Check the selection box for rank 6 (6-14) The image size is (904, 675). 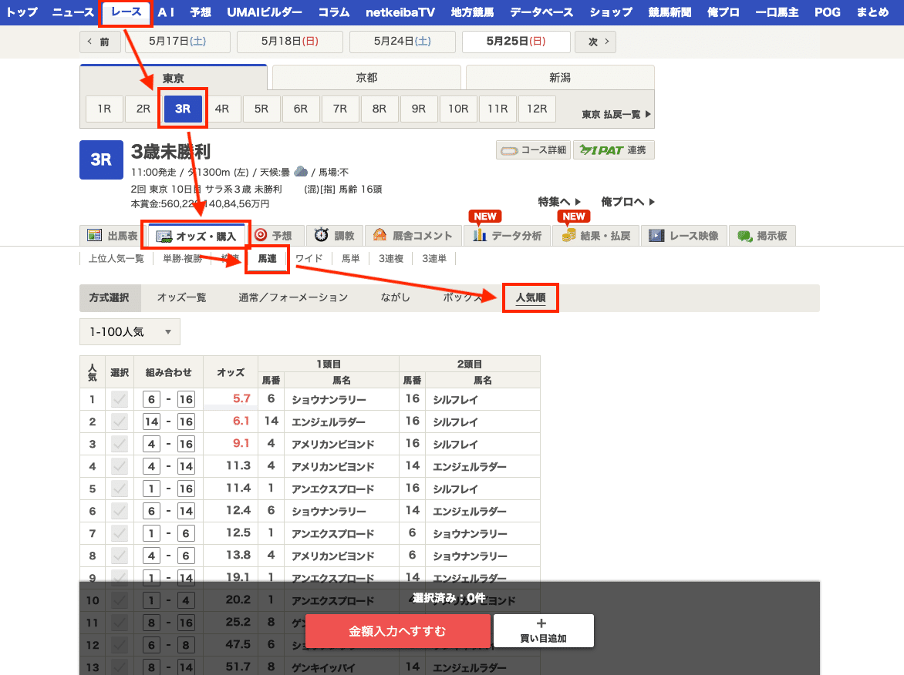pos(120,511)
